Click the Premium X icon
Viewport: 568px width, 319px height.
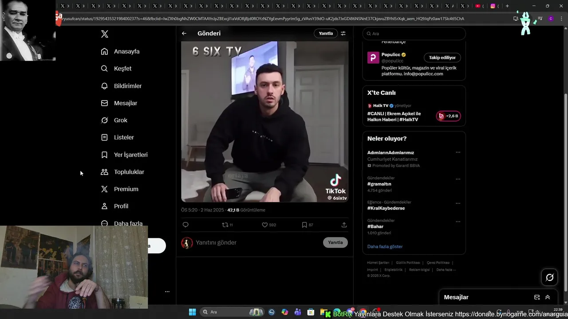(104, 189)
